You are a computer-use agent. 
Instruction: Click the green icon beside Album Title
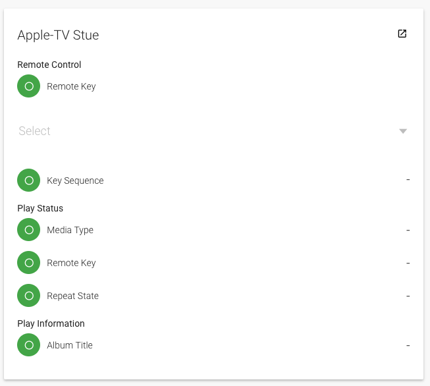tap(29, 345)
